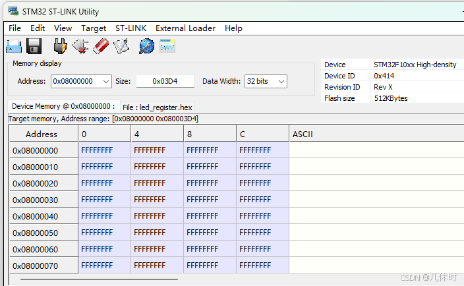464x286 pixels.
Task: Click the Open file toolbar icon
Action: point(14,46)
